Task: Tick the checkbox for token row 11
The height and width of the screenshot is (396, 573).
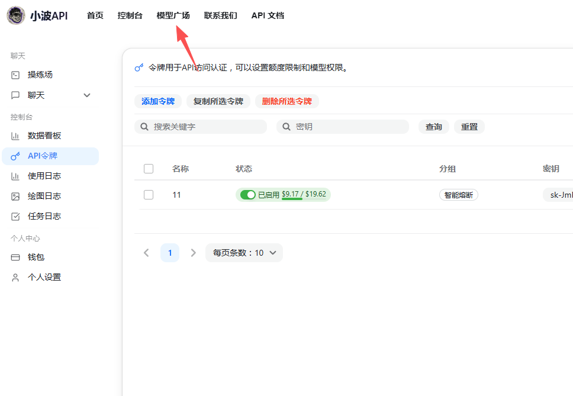Action: point(149,195)
